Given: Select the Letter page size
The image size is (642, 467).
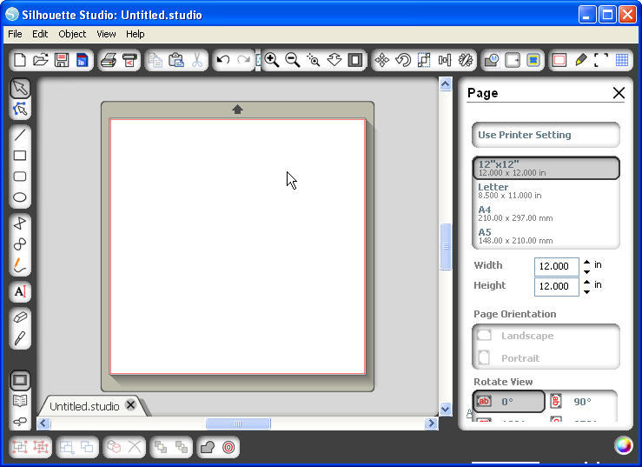Looking at the screenshot, I should (546, 190).
